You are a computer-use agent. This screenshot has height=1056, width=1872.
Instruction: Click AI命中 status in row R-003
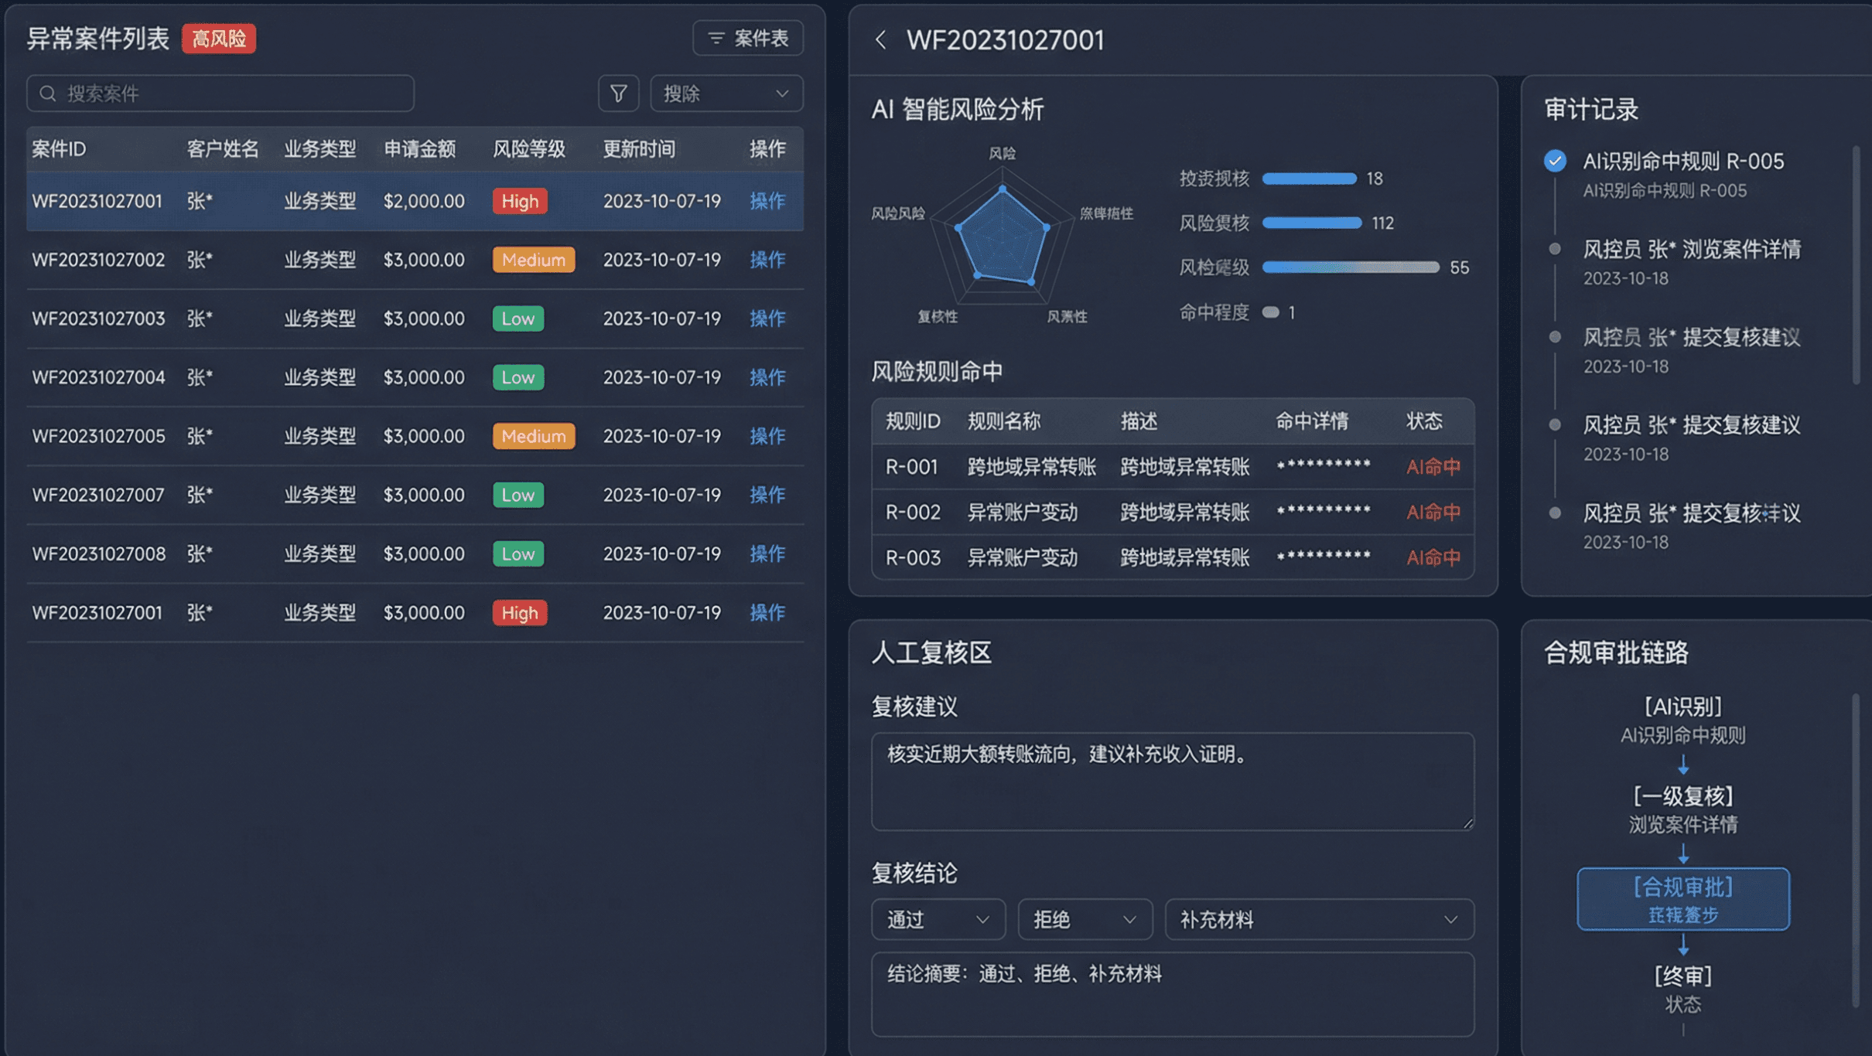pos(1433,557)
